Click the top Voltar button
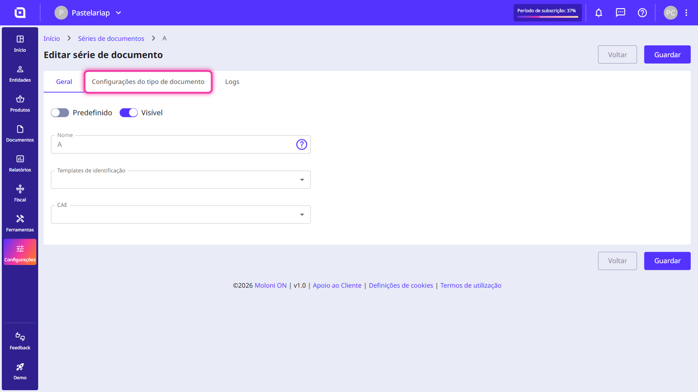This screenshot has width=698, height=392. (618, 54)
